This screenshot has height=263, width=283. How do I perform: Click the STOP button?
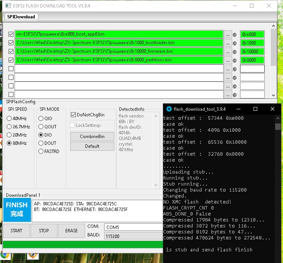click(x=44, y=230)
